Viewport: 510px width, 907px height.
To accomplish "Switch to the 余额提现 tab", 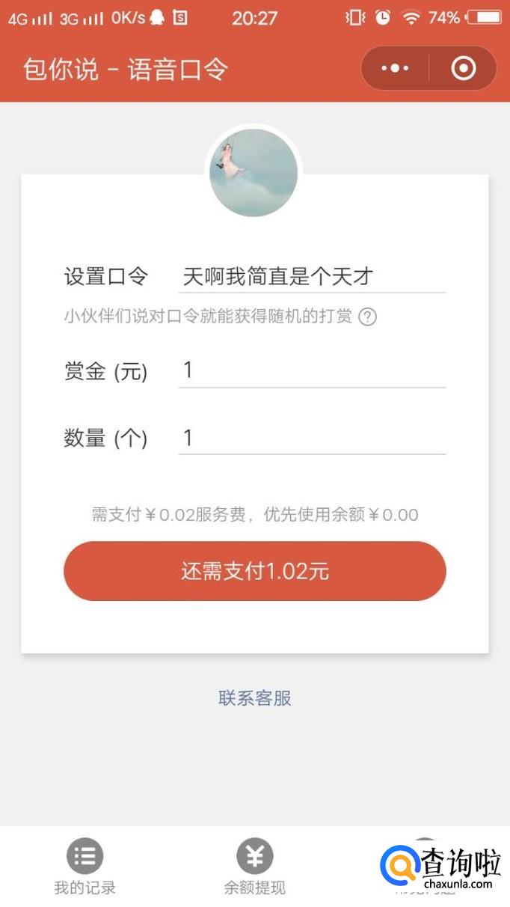I will click(x=254, y=868).
